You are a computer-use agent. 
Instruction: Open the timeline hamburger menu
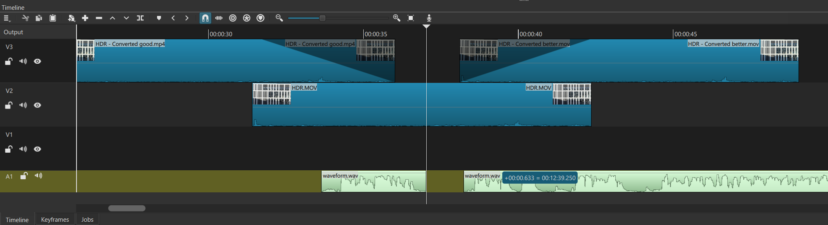pyautogui.click(x=7, y=18)
